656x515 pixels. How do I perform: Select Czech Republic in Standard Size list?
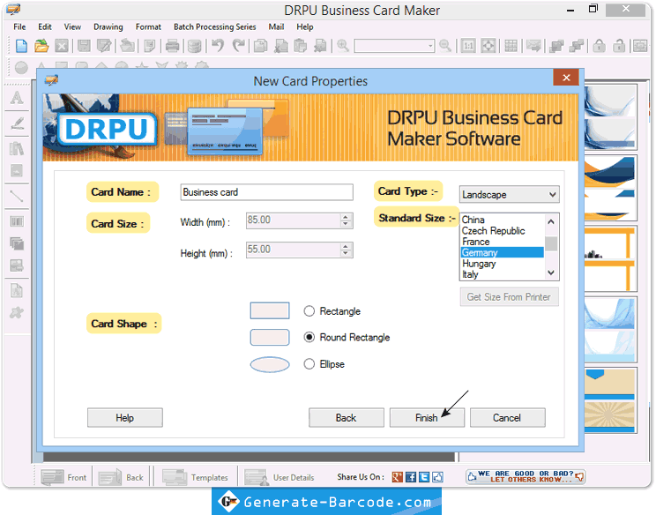pyautogui.click(x=502, y=230)
